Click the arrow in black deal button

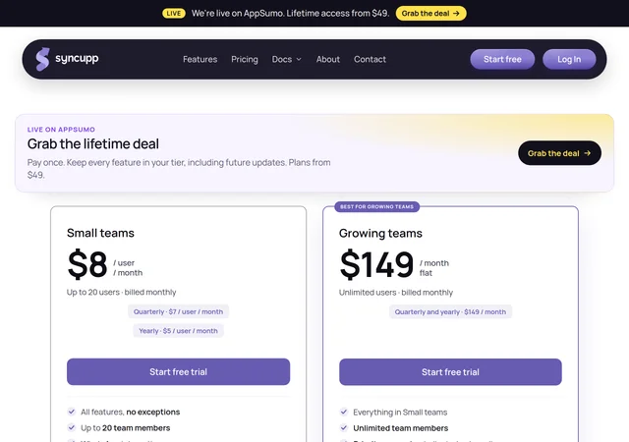point(588,153)
